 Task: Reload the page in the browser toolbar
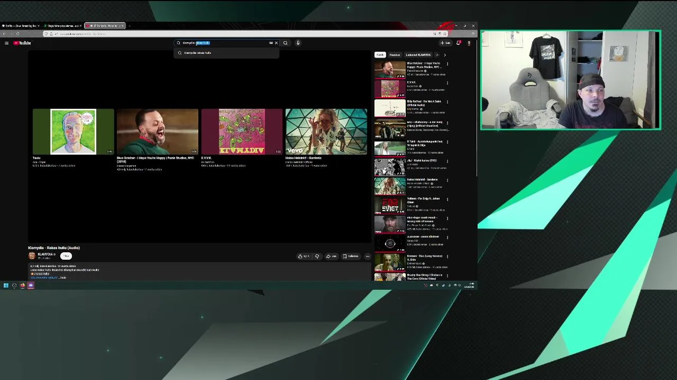(x=17, y=34)
